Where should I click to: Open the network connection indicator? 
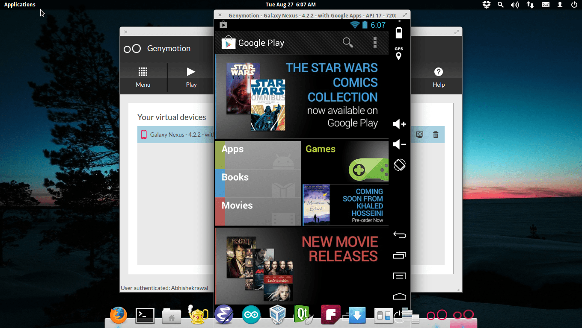530,5
